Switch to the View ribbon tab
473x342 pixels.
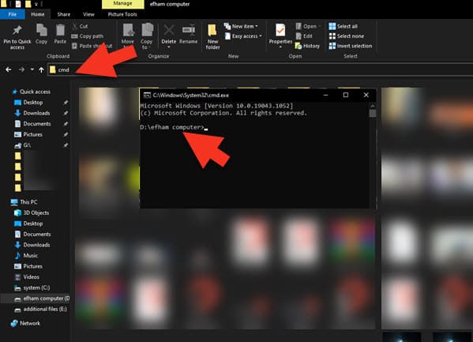pyautogui.click(x=88, y=14)
